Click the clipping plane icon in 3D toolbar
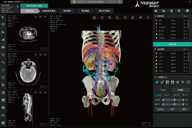 pyautogui.click(x=140, y=18)
